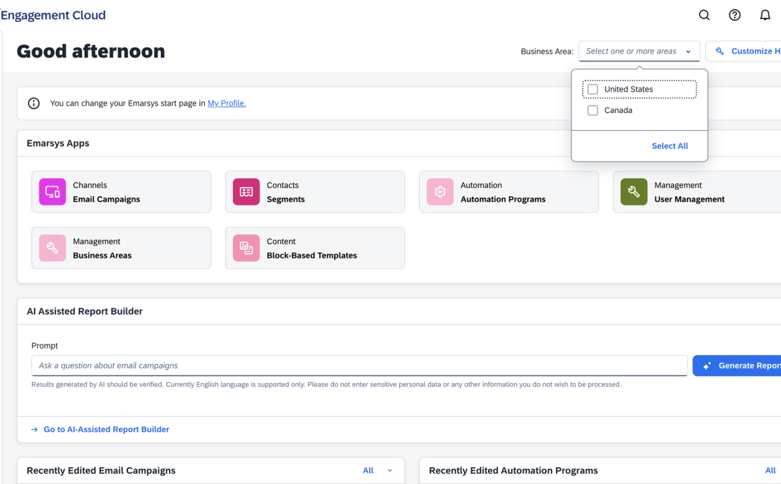Check the Canada checkbox
781x484 pixels.
(593, 111)
